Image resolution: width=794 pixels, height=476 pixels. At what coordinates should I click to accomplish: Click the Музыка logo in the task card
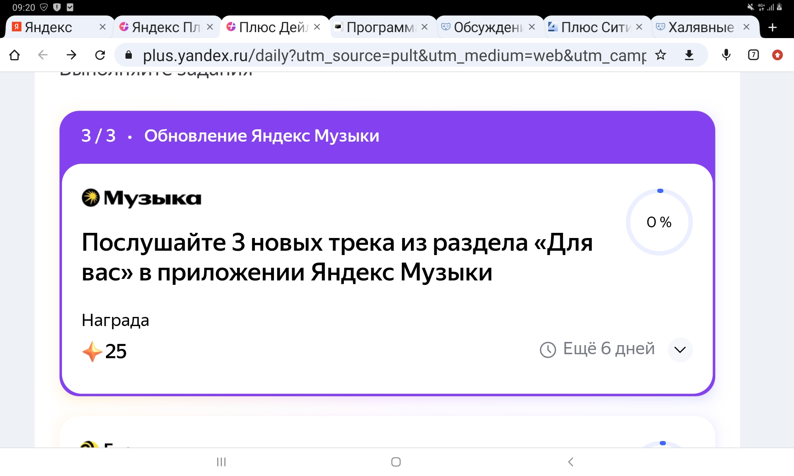point(141,198)
